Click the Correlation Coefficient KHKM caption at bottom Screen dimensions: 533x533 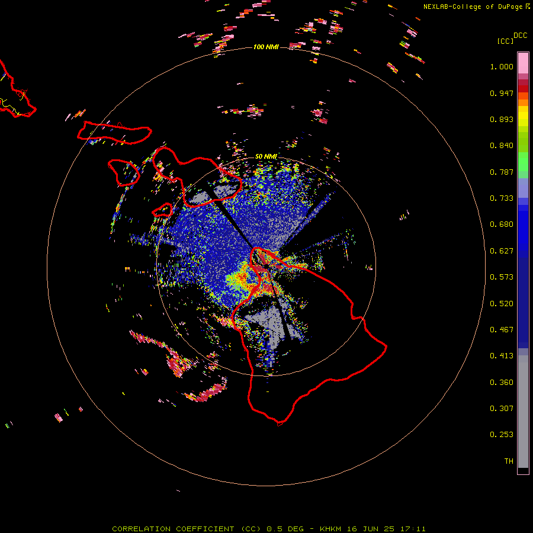(x=268, y=529)
